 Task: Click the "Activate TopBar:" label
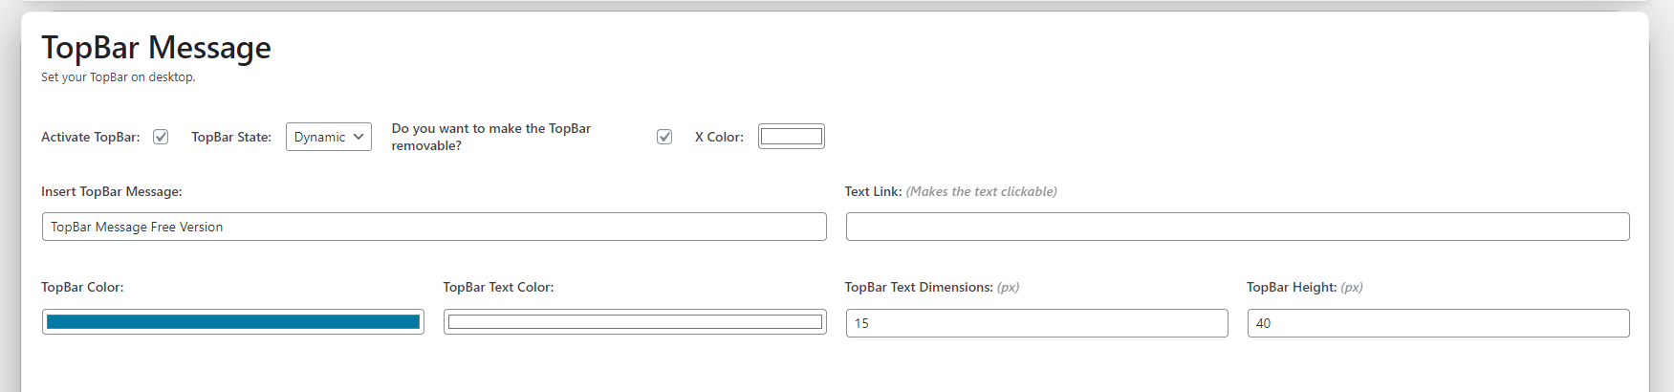point(91,137)
